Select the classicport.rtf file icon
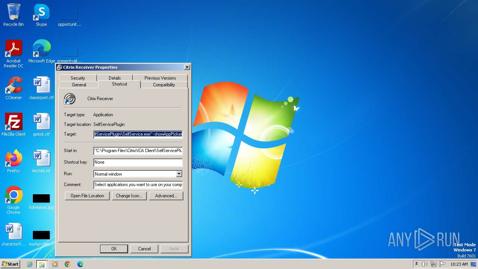The width and height of the screenshot is (478, 269). coord(41,88)
